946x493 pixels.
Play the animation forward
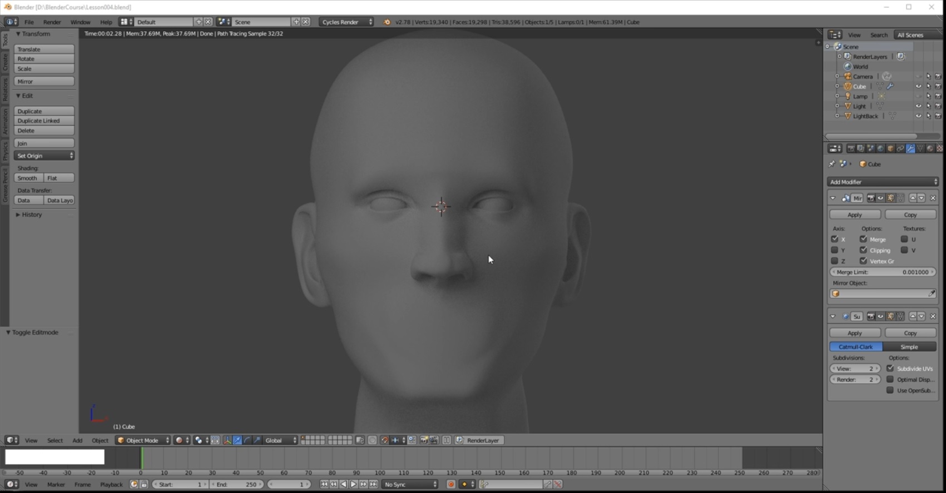pyautogui.click(x=353, y=484)
